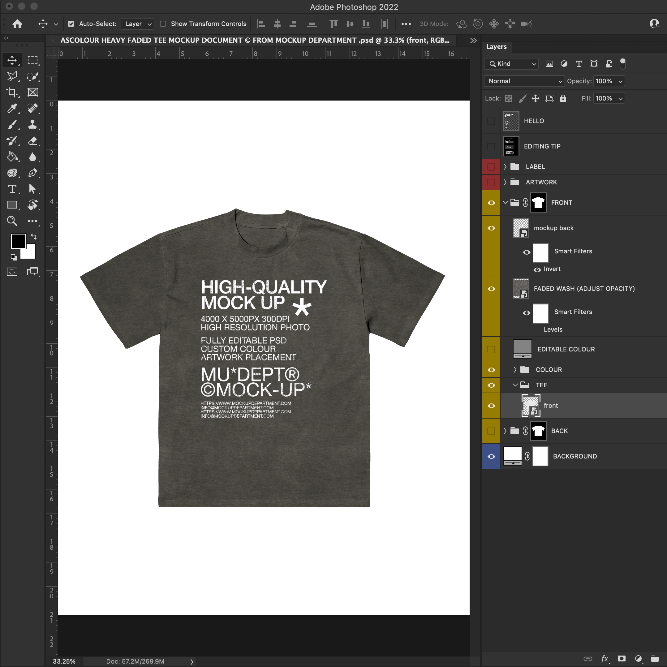The width and height of the screenshot is (667, 667).
Task: Select the Eraser tool
Action: click(x=32, y=140)
